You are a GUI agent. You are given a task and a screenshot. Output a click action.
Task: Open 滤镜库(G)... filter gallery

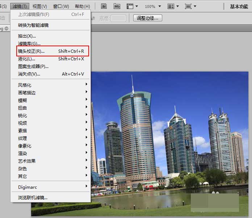click(50, 44)
